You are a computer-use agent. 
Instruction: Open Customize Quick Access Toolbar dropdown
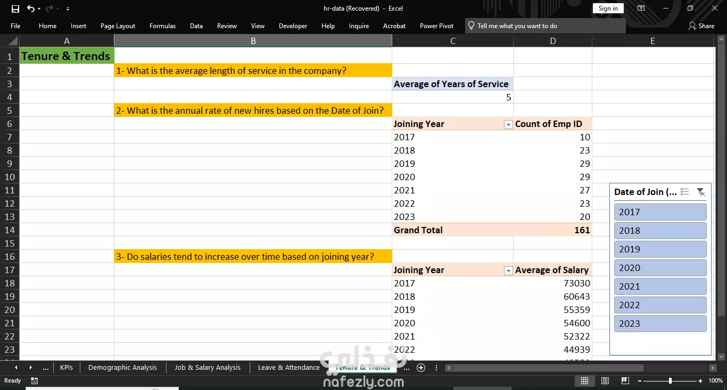68,9
